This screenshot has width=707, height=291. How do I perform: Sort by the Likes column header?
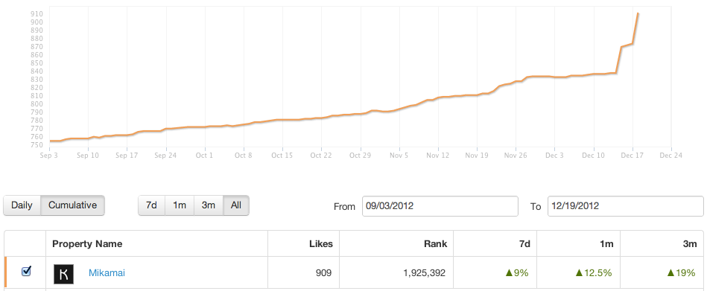click(321, 243)
